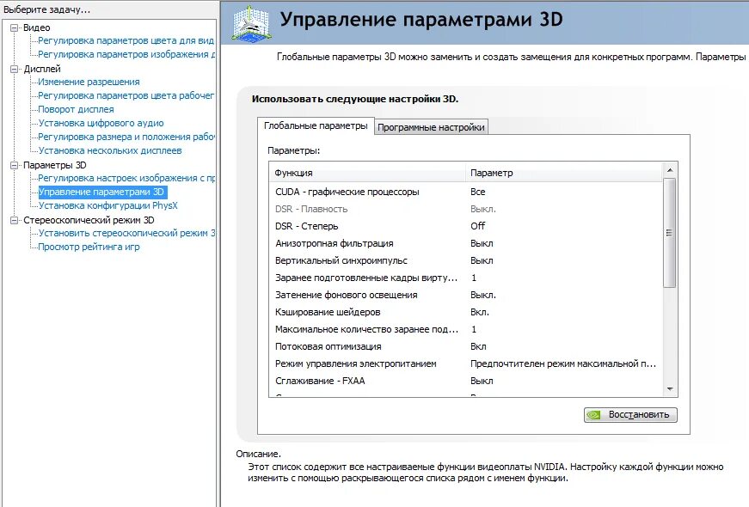The height and width of the screenshot is (507, 749).
Task: Click the Восстановить button
Action: pyautogui.click(x=630, y=414)
